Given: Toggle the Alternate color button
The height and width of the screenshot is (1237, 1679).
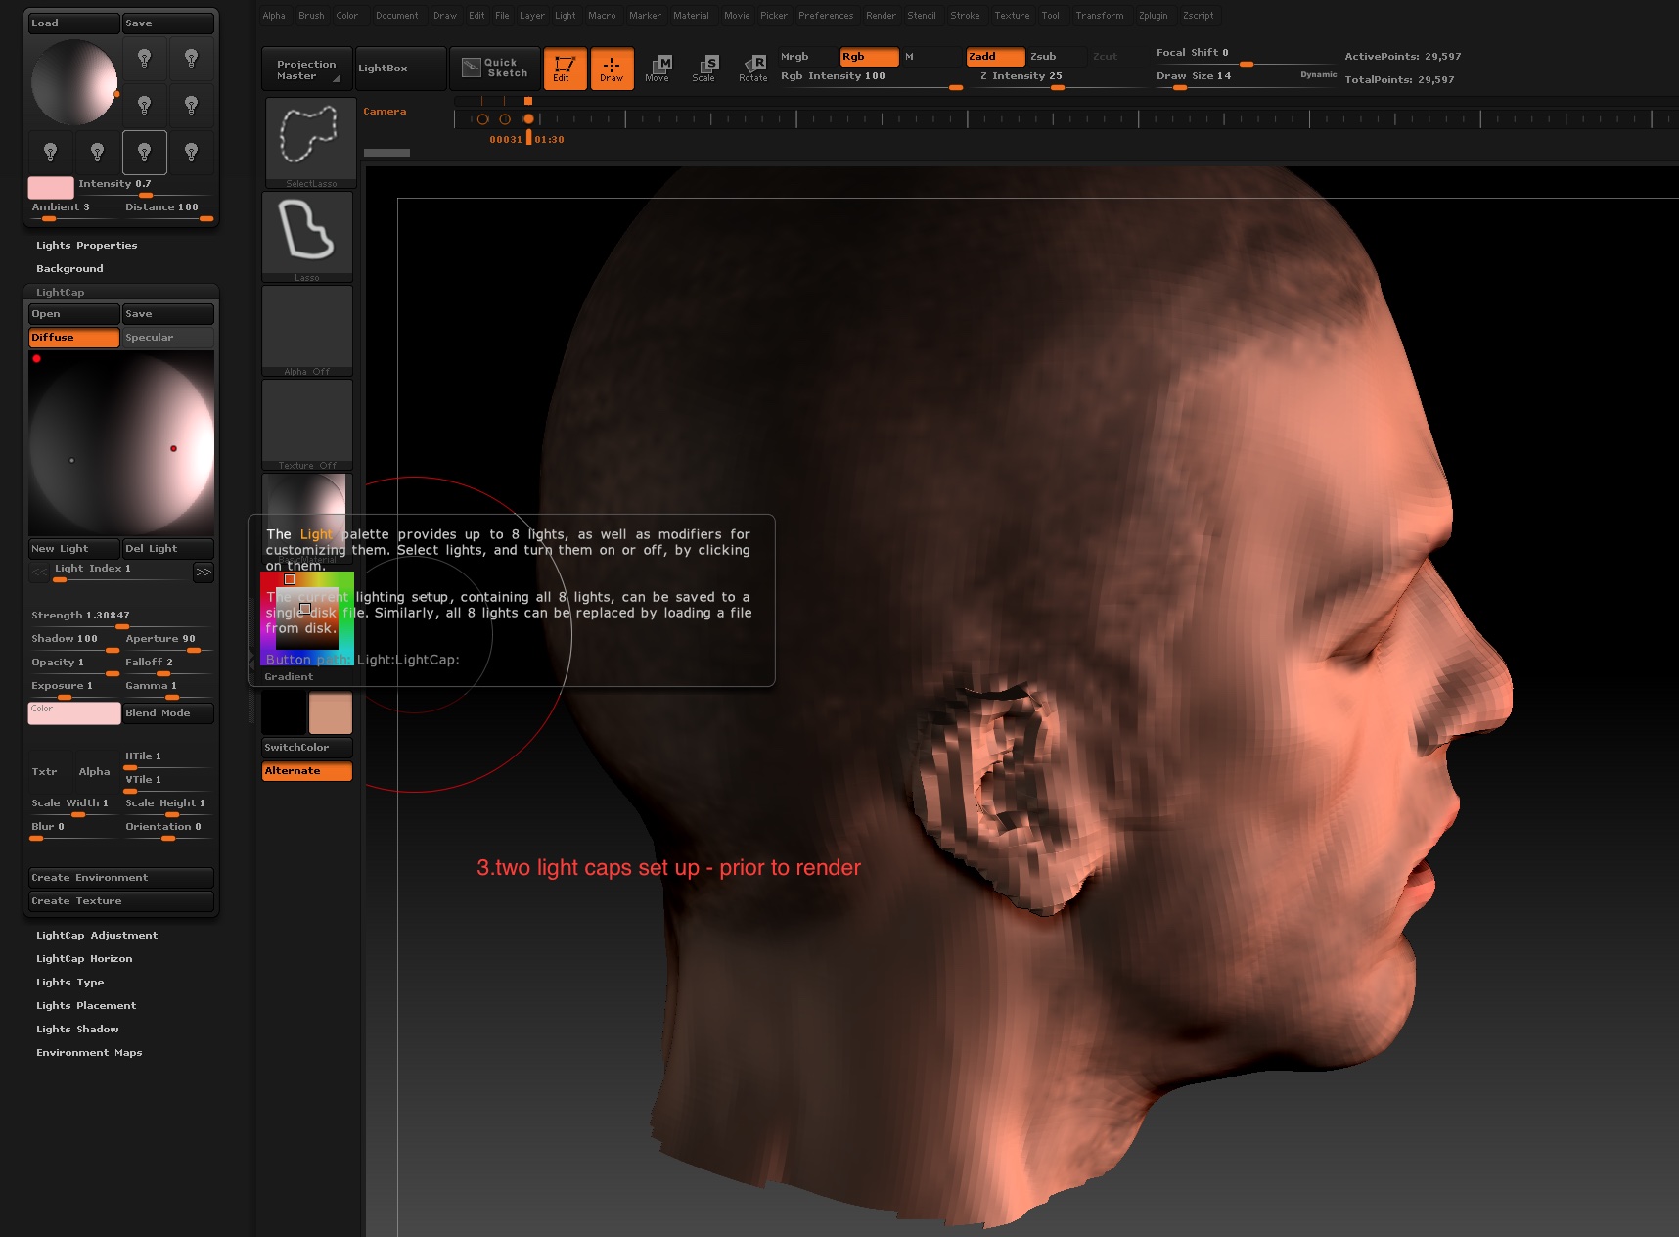Looking at the screenshot, I should [x=307, y=771].
